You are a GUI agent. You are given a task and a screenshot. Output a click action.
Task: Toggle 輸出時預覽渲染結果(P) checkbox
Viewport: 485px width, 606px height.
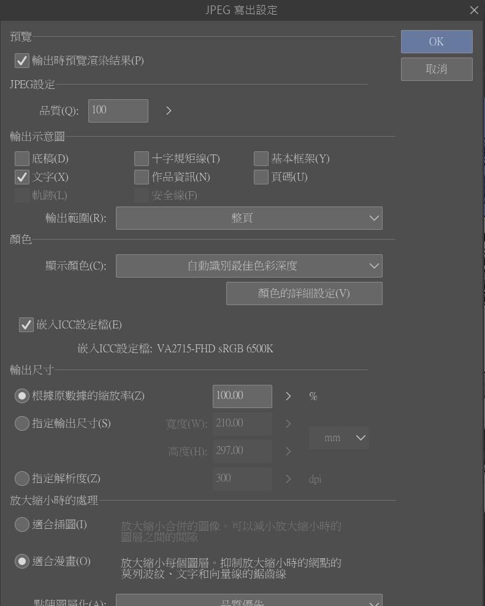[x=22, y=61]
